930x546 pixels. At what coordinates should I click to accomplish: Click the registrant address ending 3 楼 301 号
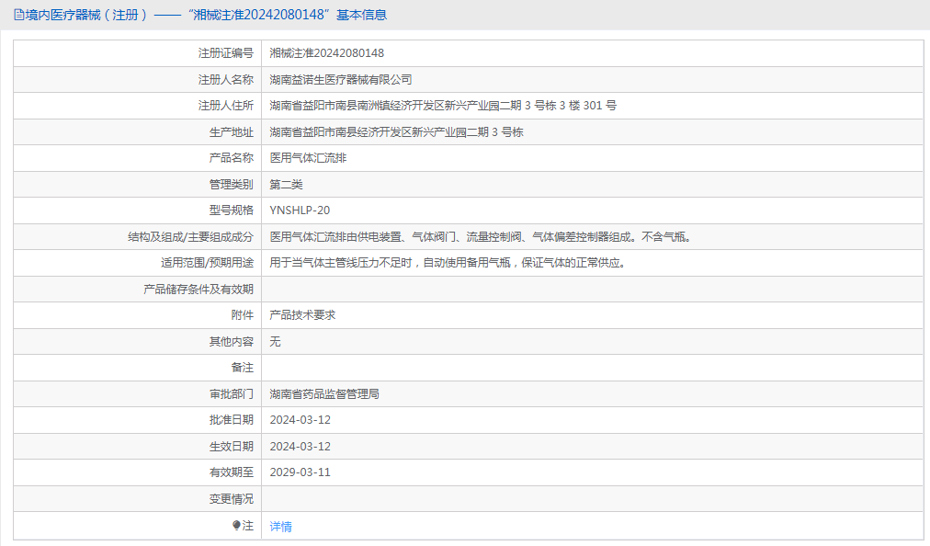click(x=443, y=106)
